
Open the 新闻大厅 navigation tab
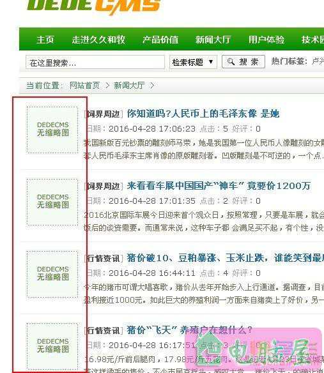pos(213,40)
